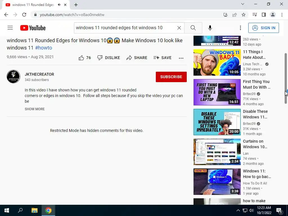
Task: Open more actions ellipsis below video title
Action: click(x=181, y=58)
